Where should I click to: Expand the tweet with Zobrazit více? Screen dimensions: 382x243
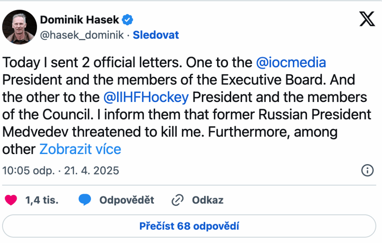coord(80,149)
